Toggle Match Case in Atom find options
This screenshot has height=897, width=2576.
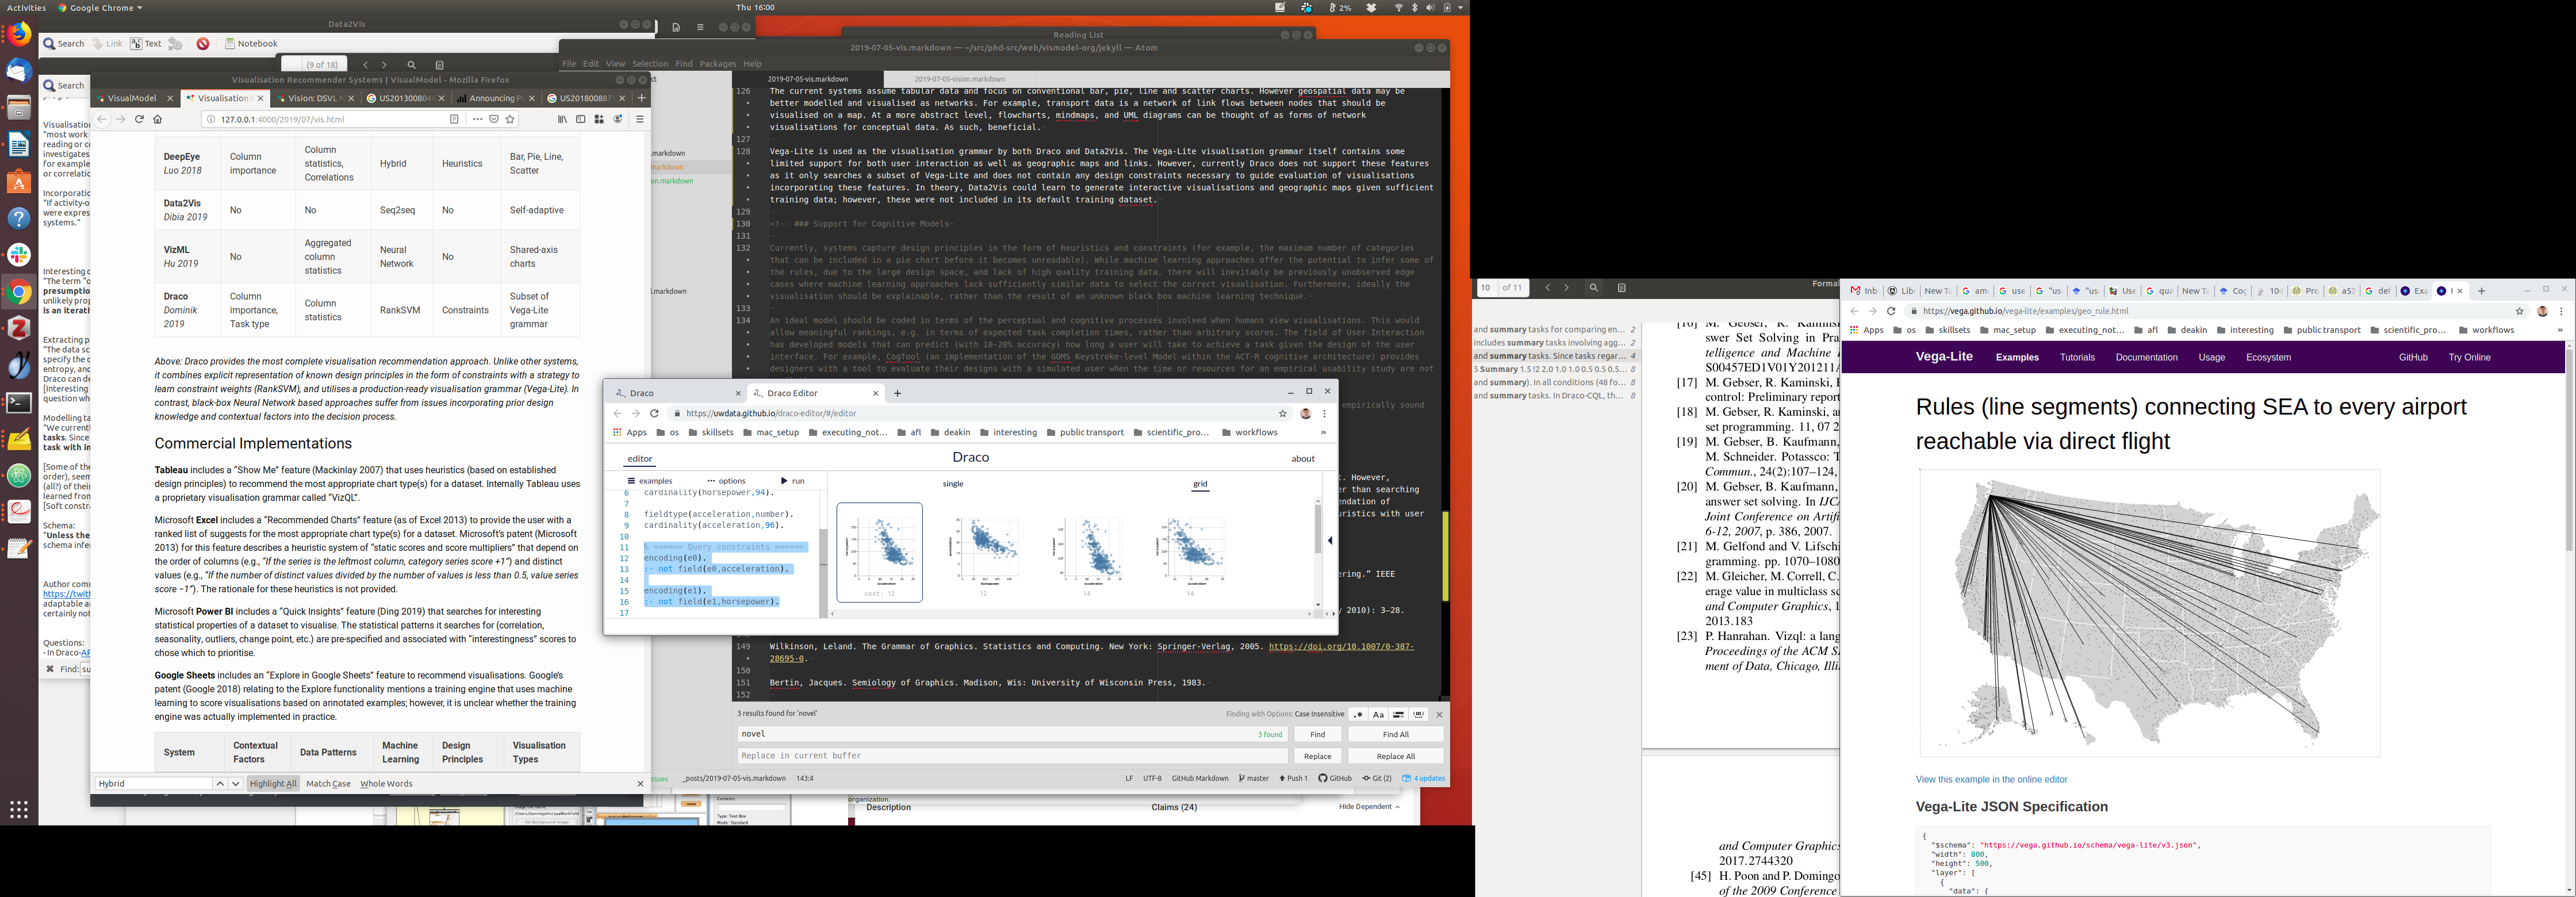(x=1378, y=714)
